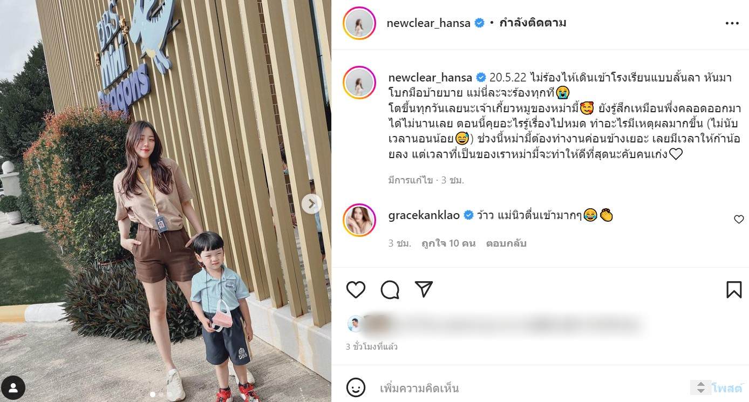
Task: Share the post via paper plane icon
Action: click(x=424, y=289)
